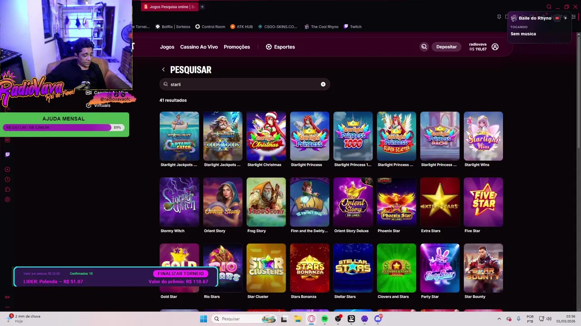Open Task View on the taskbar
Image resolution: width=581 pixels, height=326 pixels.
284,319
